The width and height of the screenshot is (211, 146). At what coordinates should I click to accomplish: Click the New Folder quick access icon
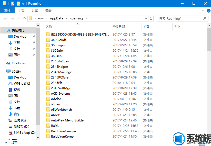point(18,4)
